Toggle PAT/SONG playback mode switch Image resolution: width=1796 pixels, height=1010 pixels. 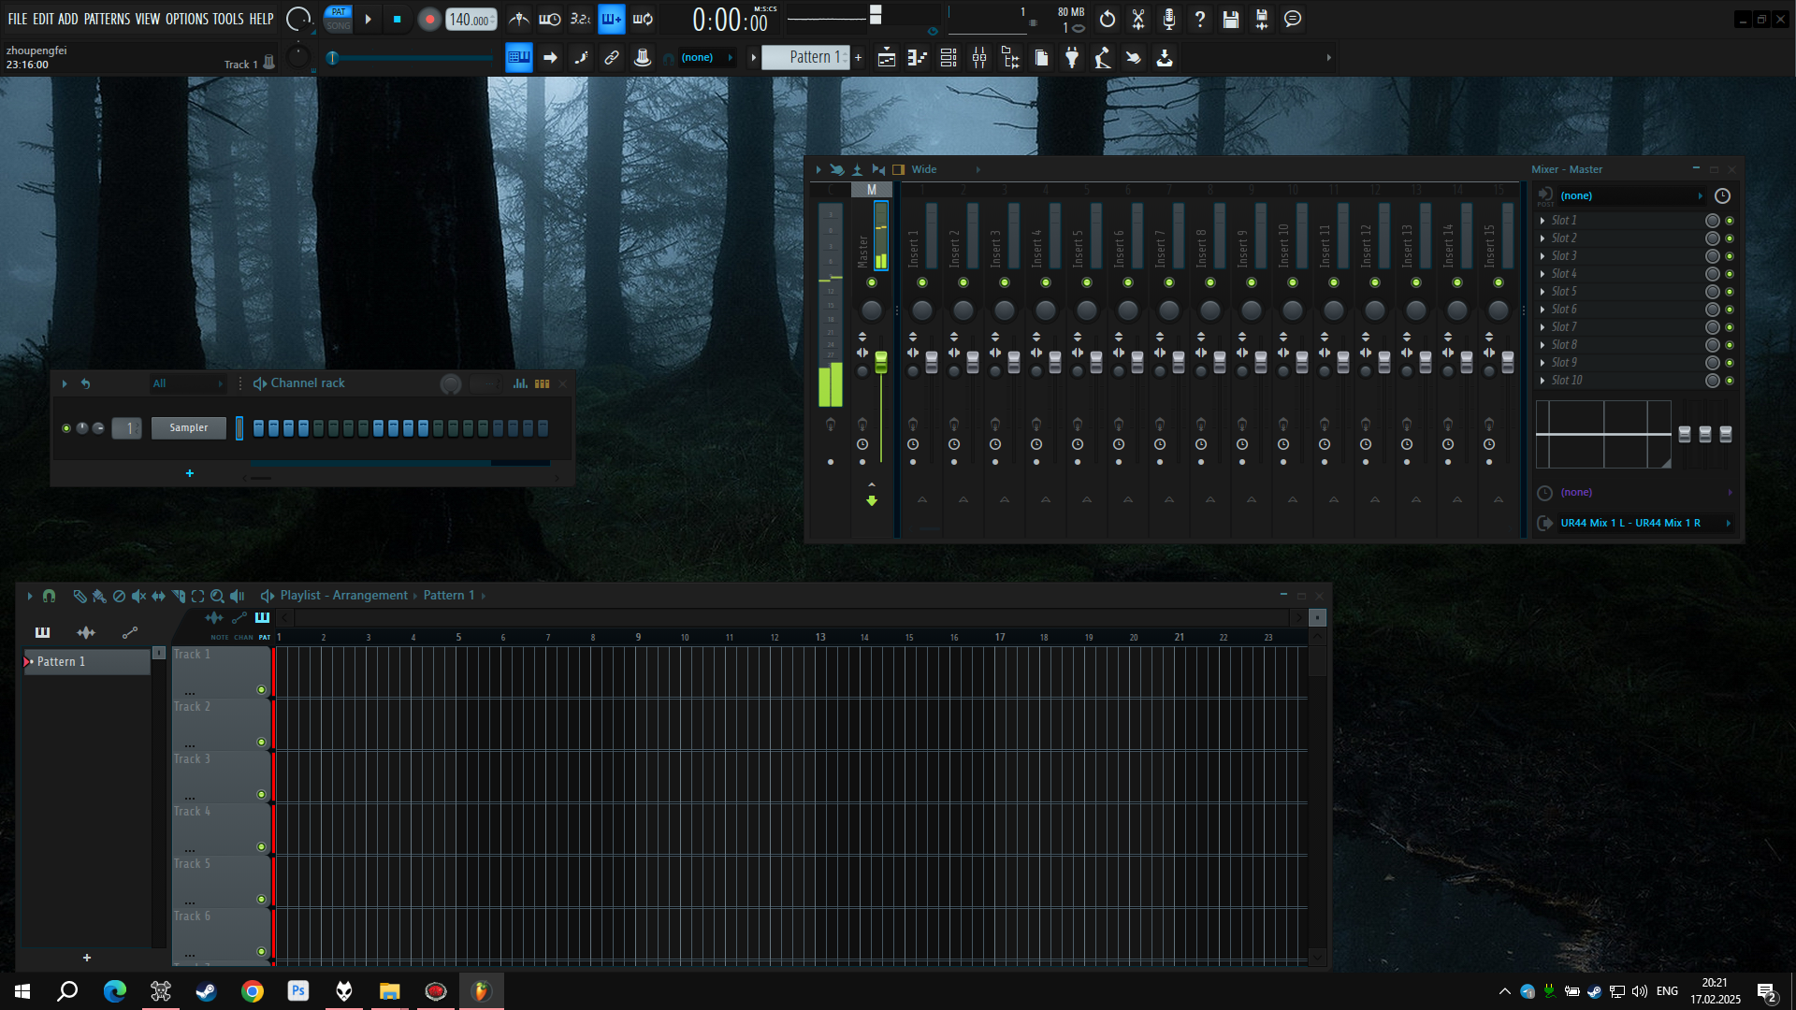click(x=339, y=19)
